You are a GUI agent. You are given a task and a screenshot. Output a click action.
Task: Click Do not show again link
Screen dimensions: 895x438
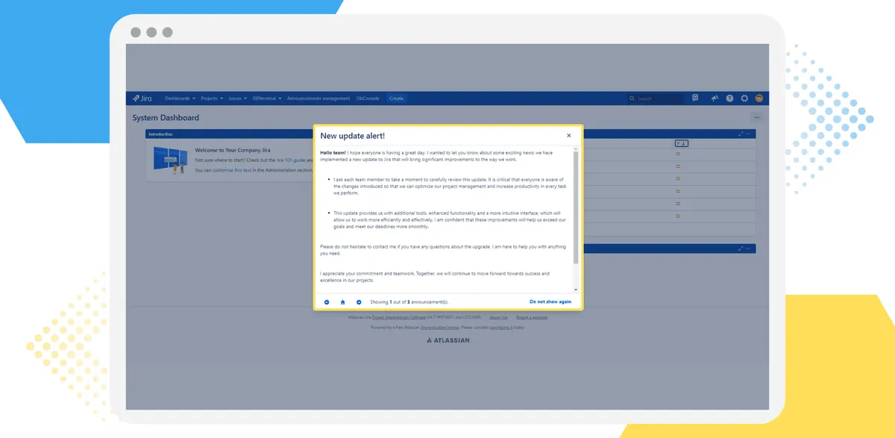pos(550,302)
